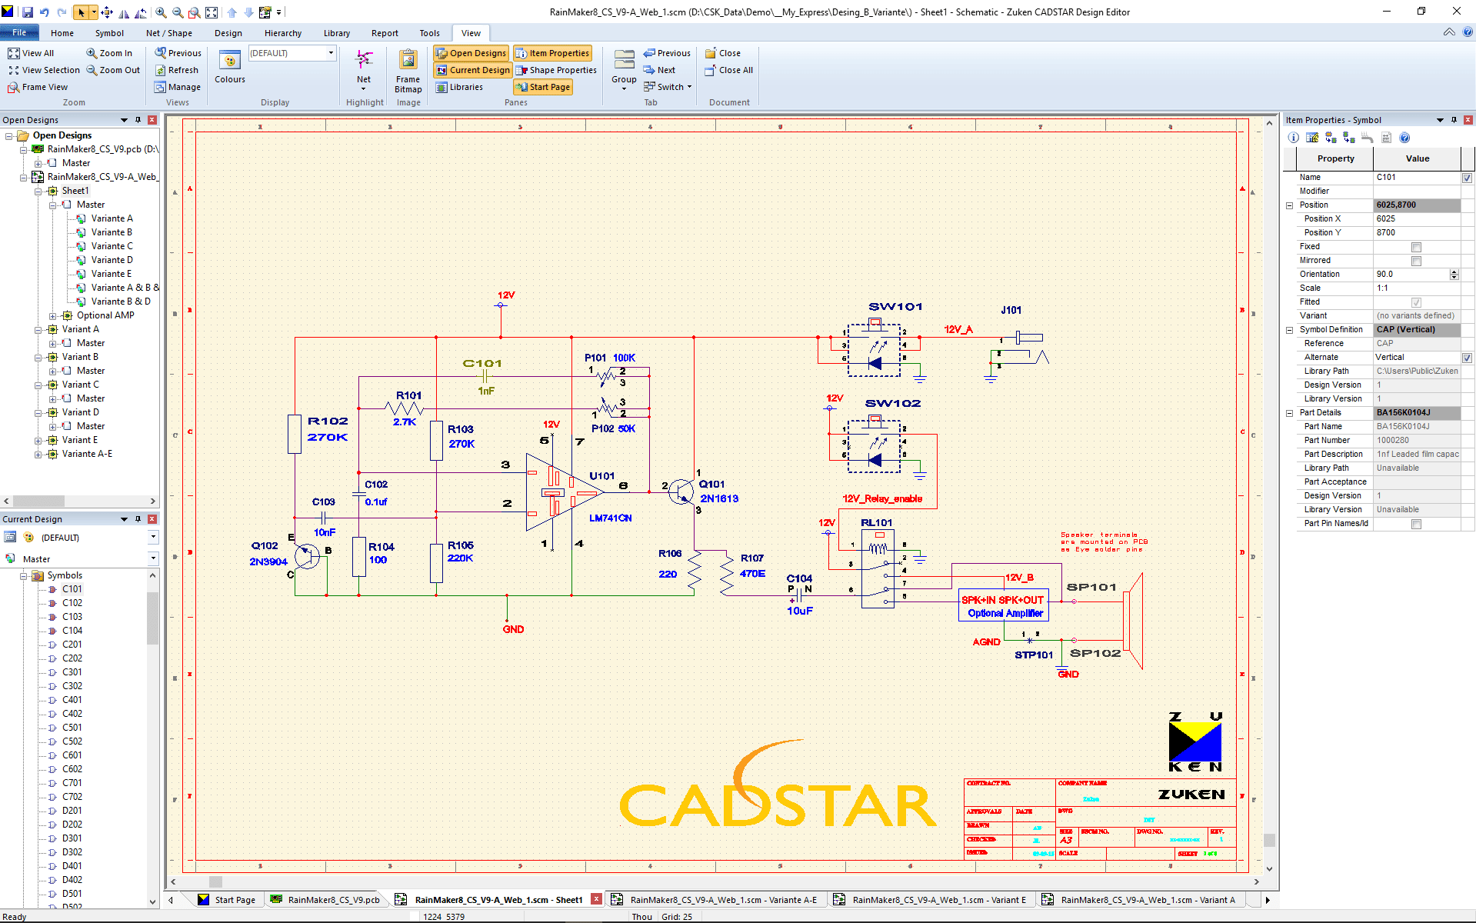The height and width of the screenshot is (923, 1476).
Task: Collapse the Symbols tree node
Action: (x=24, y=575)
